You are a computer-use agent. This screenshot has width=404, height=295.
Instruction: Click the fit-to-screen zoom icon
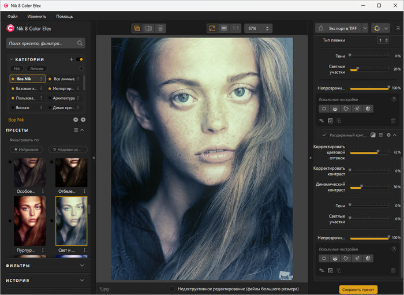tap(212, 28)
